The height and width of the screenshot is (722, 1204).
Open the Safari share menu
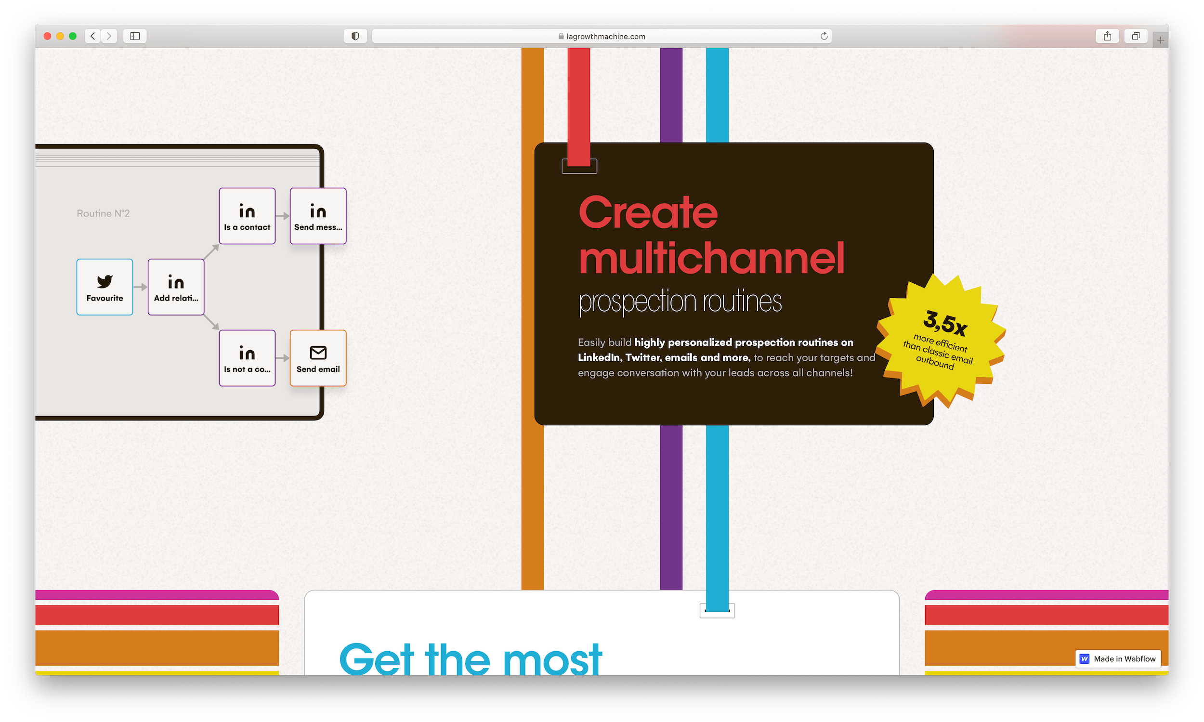click(x=1107, y=36)
